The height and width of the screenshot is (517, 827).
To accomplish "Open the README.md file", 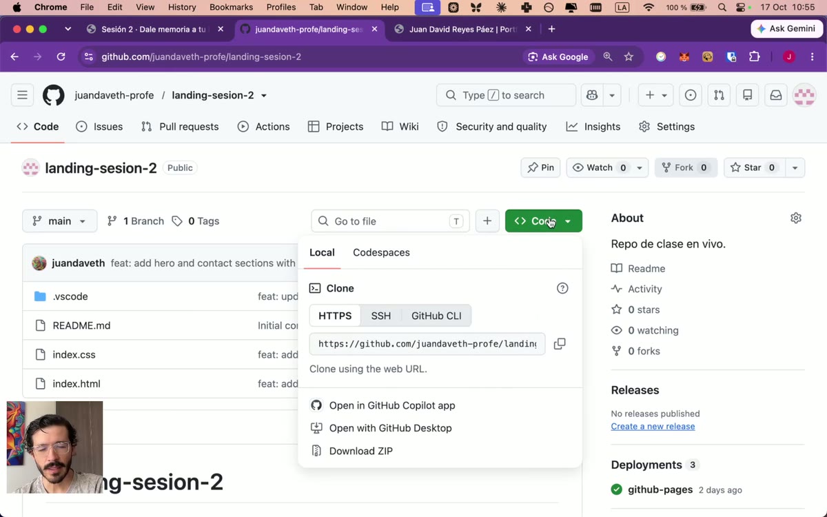I will [x=81, y=325].
